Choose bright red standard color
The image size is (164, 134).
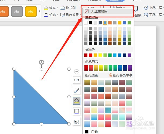point(91,55)
